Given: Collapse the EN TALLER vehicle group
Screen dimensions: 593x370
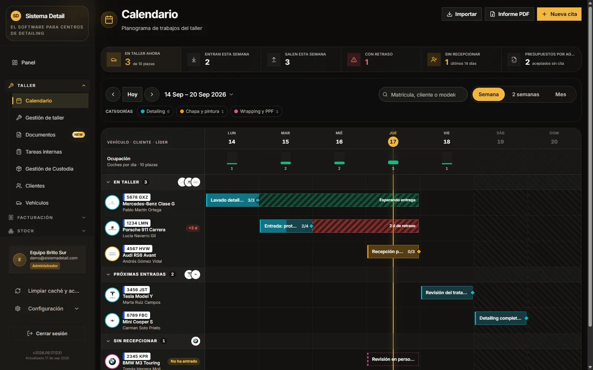Looking at the screenshot, I should click(x=108, y=182).
